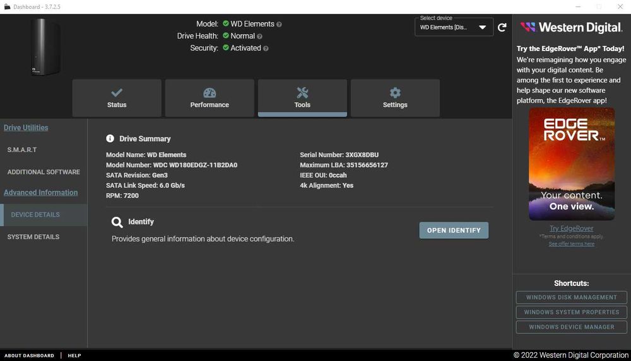Open Windows System Properties shortcut
Viewport: 631px width, 361px height.
click(x=572, y=312)
